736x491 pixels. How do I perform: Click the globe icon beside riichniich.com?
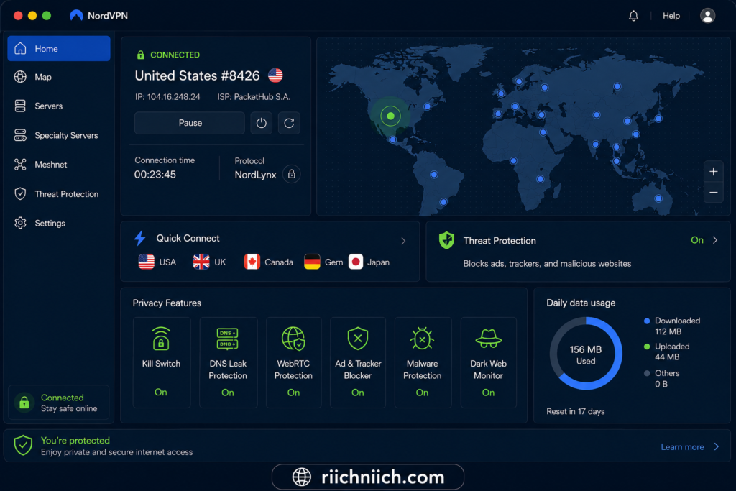click(302, 477)
